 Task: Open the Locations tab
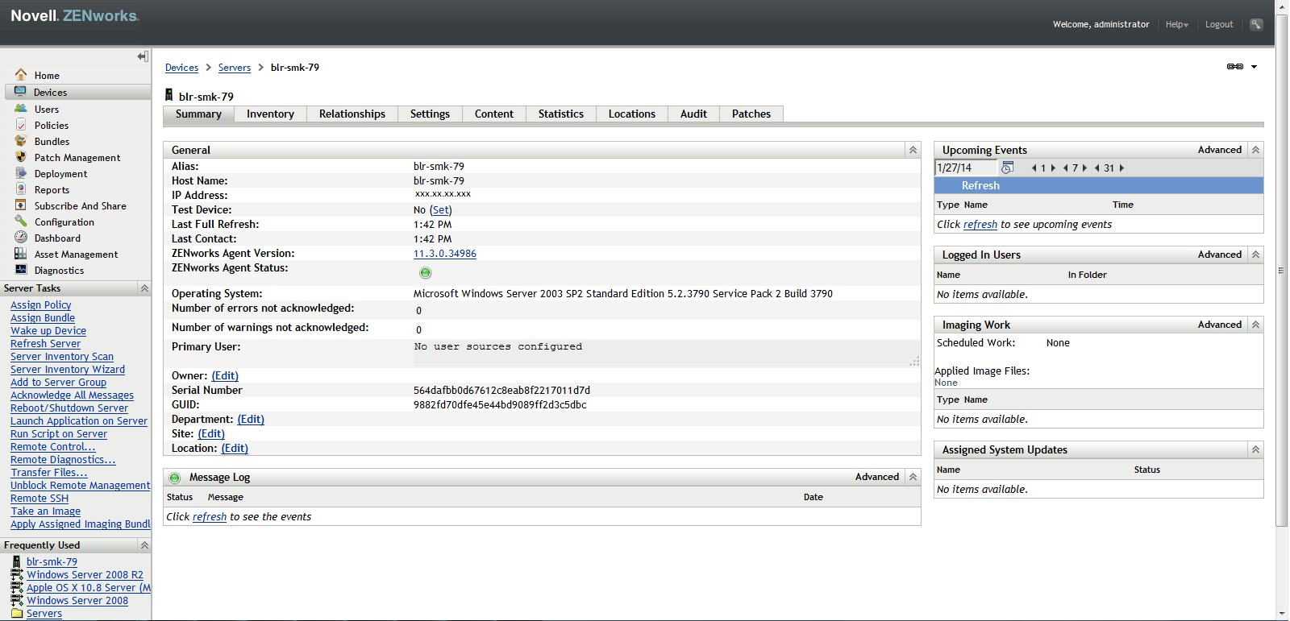click(632, 114)
